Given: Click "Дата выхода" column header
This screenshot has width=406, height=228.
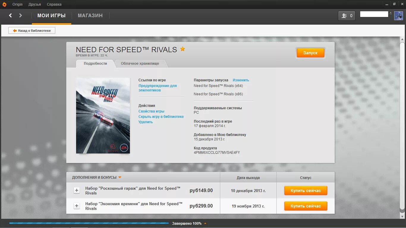Looking at the screenshot, I should click(x=248, y=178).
